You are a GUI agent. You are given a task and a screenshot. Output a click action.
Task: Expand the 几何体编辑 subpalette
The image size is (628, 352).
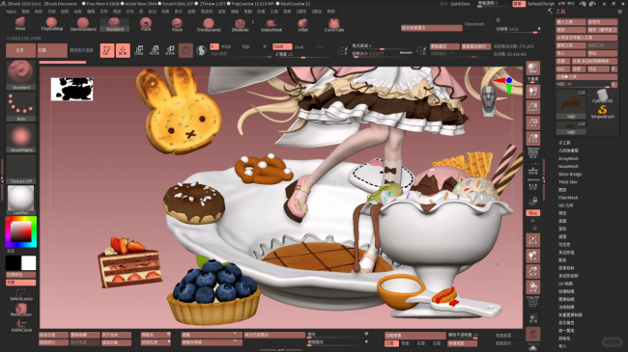tap(568, 150)
